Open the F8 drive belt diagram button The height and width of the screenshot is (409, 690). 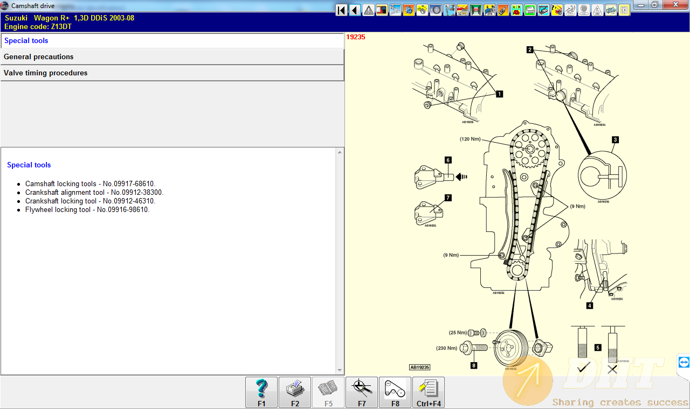tap(395, 392)
